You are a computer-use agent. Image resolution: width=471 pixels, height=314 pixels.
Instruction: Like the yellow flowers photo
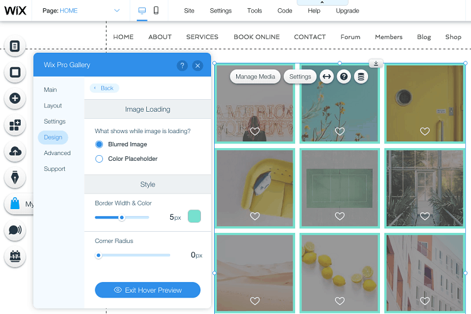340,131
